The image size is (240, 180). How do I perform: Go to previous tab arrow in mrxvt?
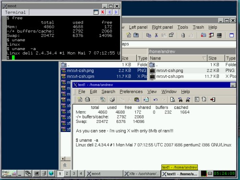109,12
